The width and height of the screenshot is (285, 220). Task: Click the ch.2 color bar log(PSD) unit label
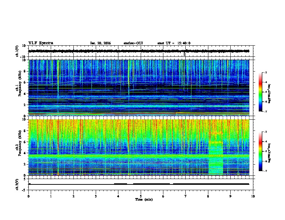pyautogui.click(x=270, y=153)
